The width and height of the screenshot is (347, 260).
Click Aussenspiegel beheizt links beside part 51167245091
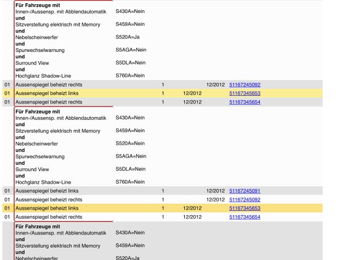(x=47, y=191)
